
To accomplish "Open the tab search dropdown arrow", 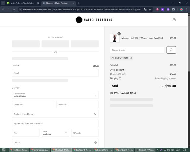I will pos(3,3).
